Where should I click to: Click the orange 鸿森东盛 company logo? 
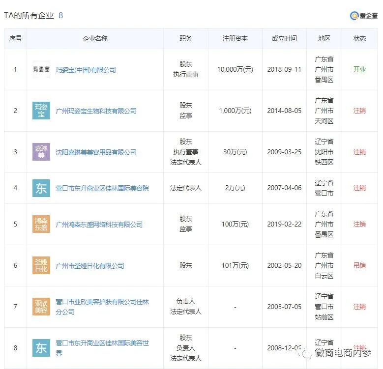[41, 224]
